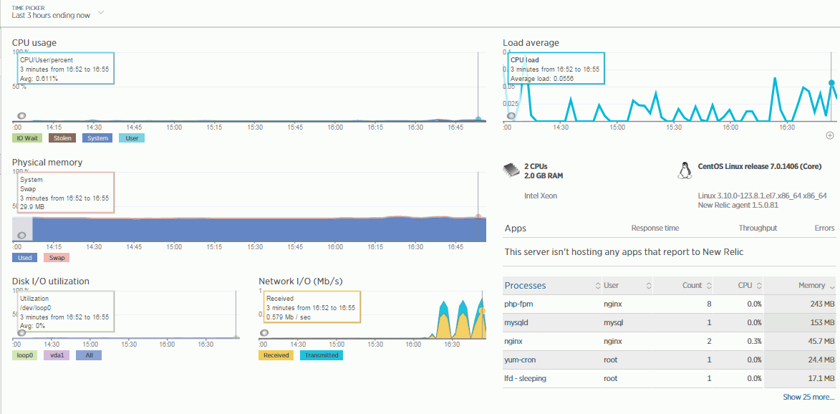Open the nginx process link
This screenshot has width=840, height=414.
tap(513, 341)
